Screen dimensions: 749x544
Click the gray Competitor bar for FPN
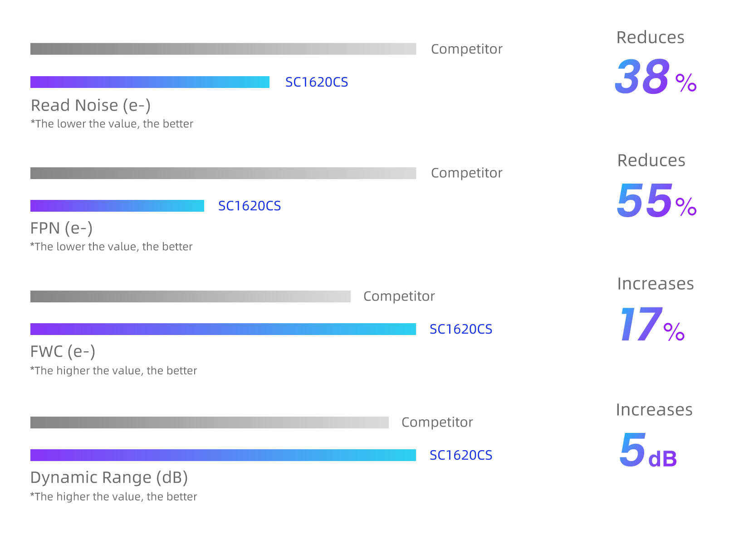click(x=223, y=173)
